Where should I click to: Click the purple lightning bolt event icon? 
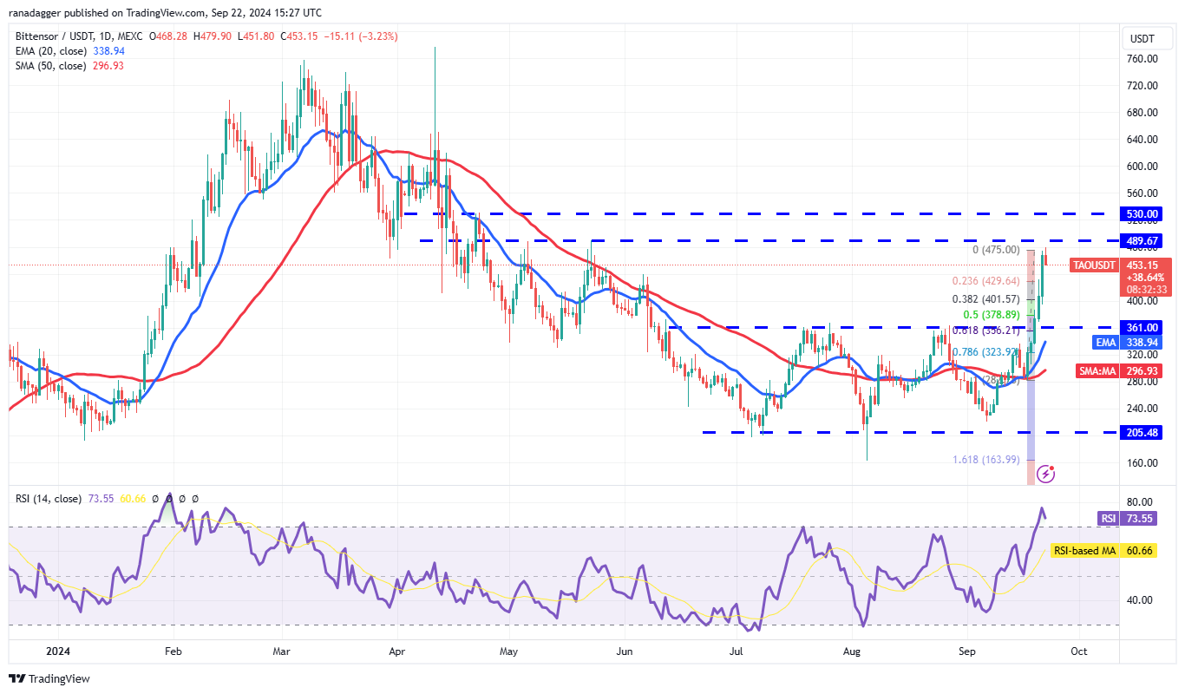(x=1047, y=474)
